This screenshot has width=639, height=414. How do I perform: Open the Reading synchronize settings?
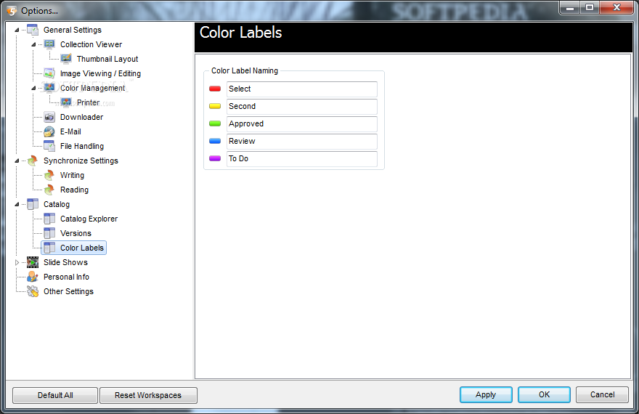[x=74, y=190]
